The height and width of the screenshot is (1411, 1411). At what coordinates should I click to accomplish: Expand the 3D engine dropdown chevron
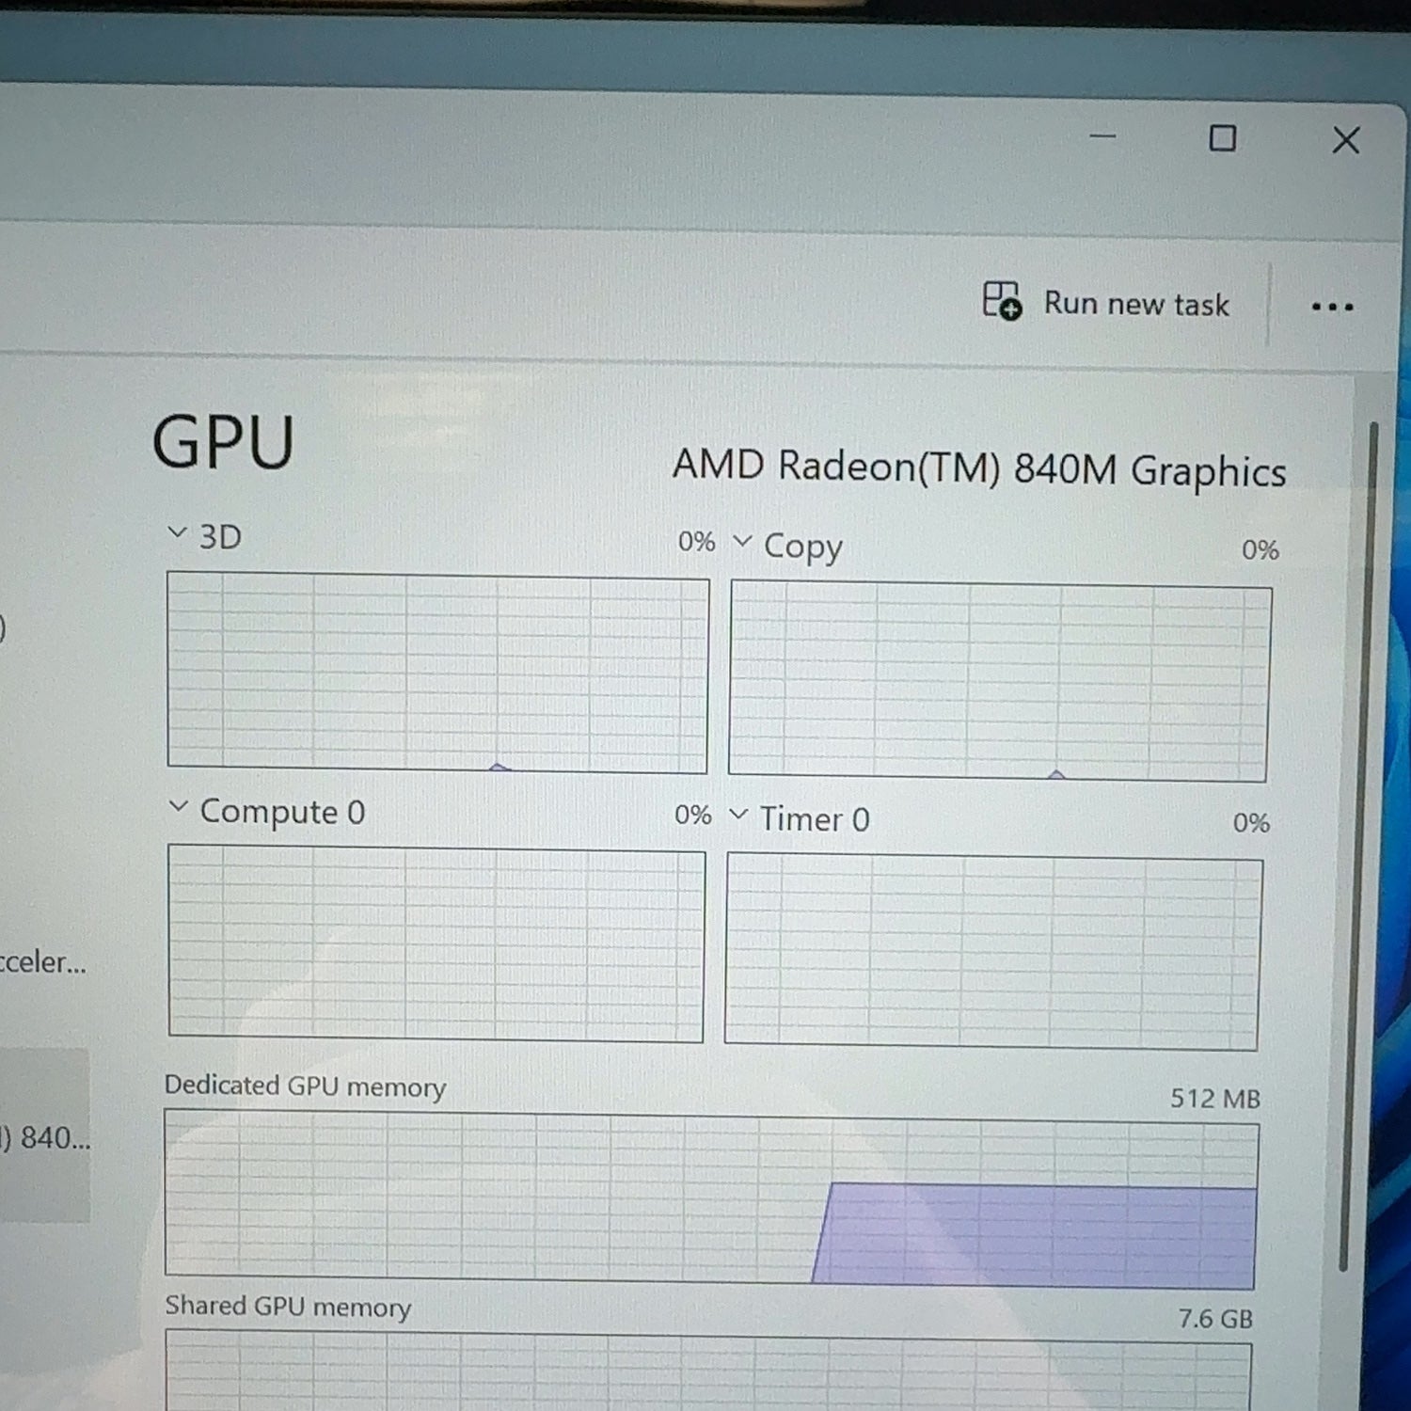point(177,533)
